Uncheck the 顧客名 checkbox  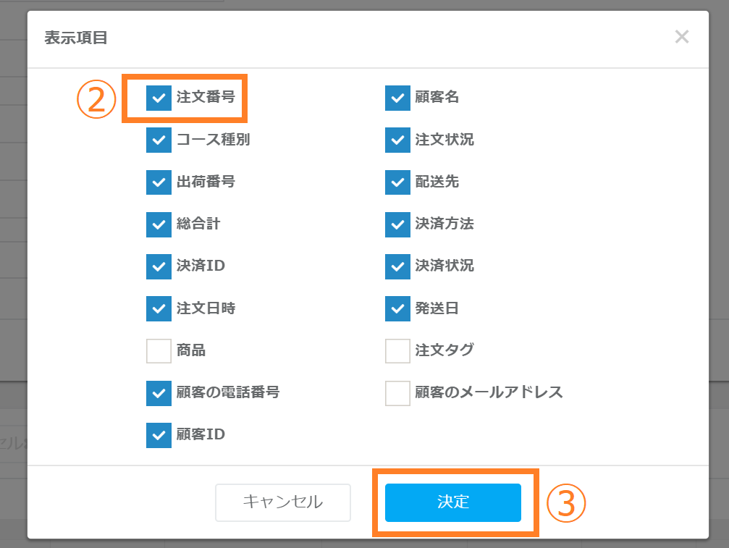coord(397,98)
